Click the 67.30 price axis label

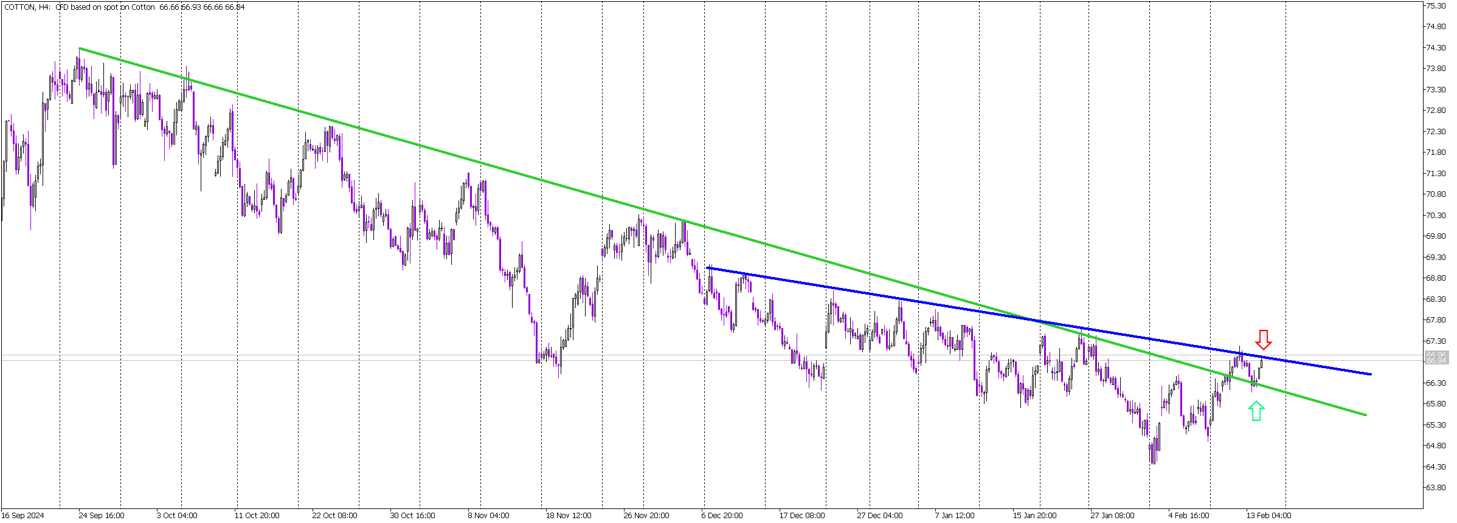pos(1437,341)
